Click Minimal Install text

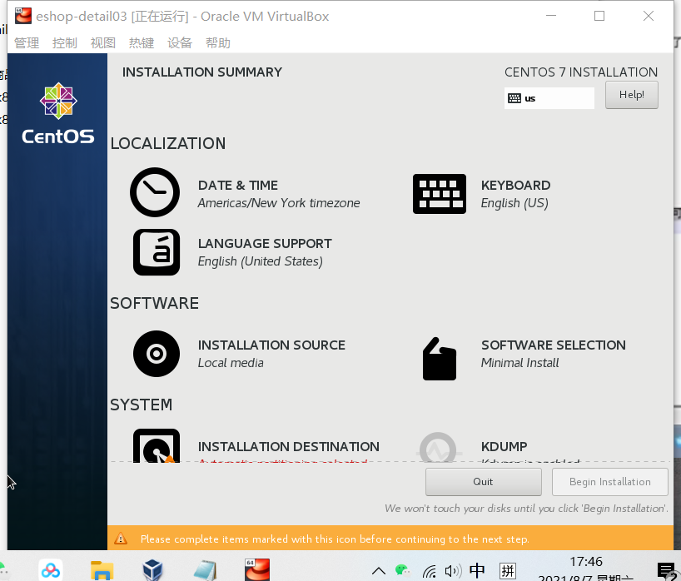point(519,363)
